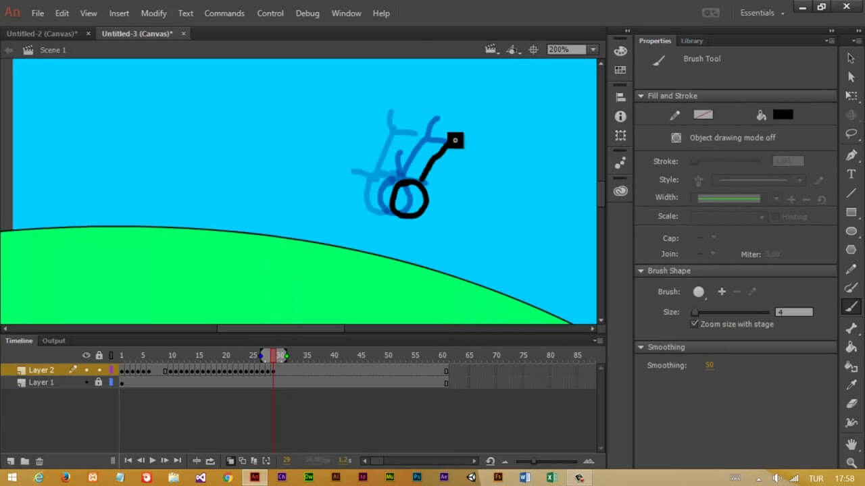Select the Text tool in toolbar
This screenshot has width=865, height=486.
pyautogui.click(x=851, y=174)
